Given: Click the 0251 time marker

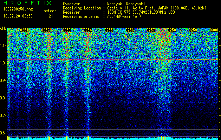Looking at the screenshot, I should click(24, 30).
